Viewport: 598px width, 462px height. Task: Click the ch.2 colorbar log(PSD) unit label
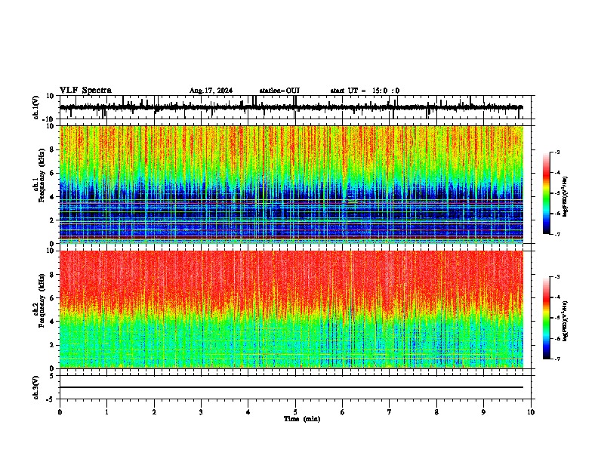[x=566, y=321]
